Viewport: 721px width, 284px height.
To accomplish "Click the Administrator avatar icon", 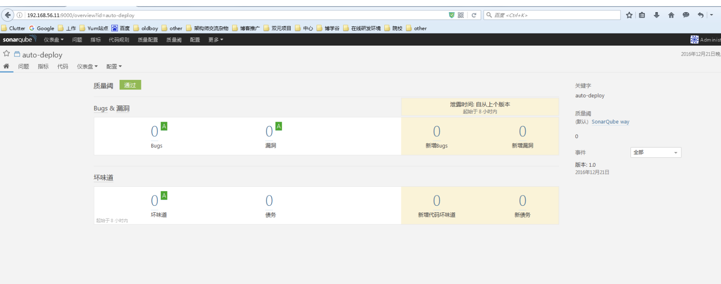I will click(x=694, y=40).
